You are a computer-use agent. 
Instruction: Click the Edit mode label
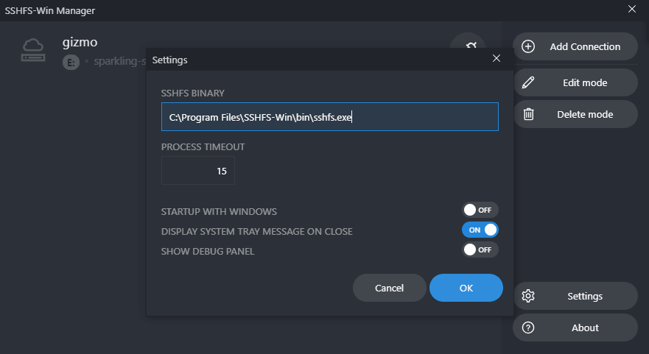pos(585,82)
